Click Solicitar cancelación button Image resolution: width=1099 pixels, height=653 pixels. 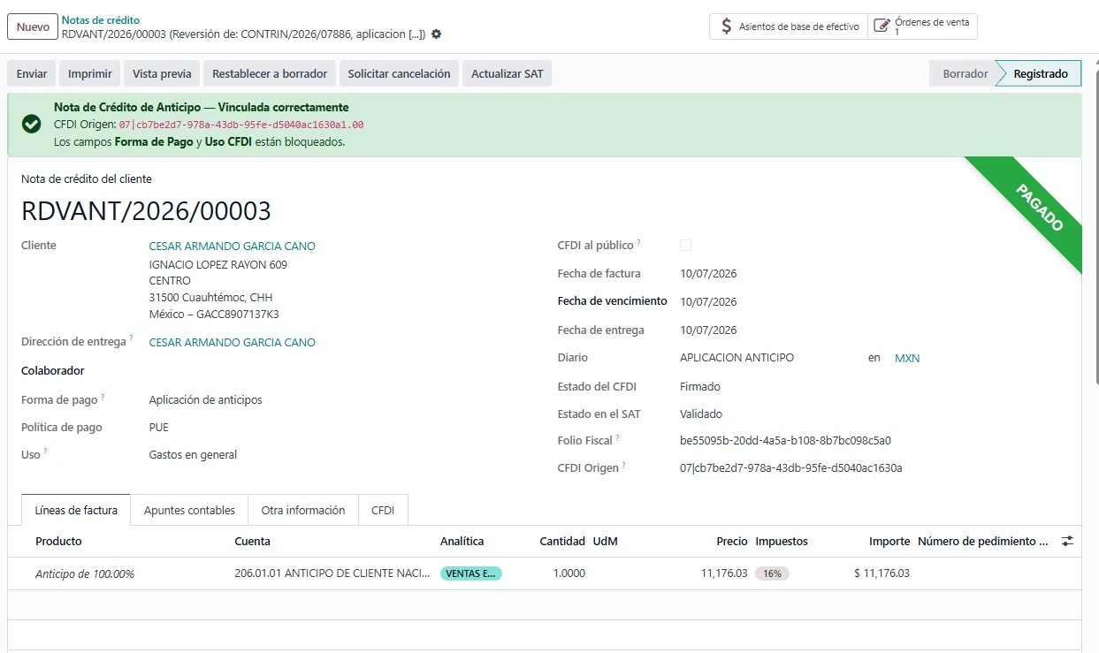(x=399, y=73)
